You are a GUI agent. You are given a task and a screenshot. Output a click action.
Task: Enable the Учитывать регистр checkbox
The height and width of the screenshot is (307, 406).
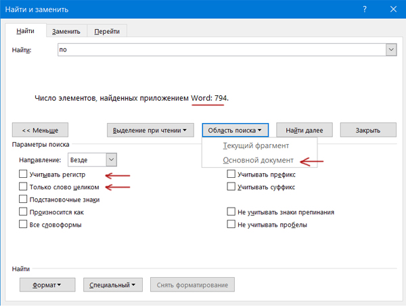24,174
